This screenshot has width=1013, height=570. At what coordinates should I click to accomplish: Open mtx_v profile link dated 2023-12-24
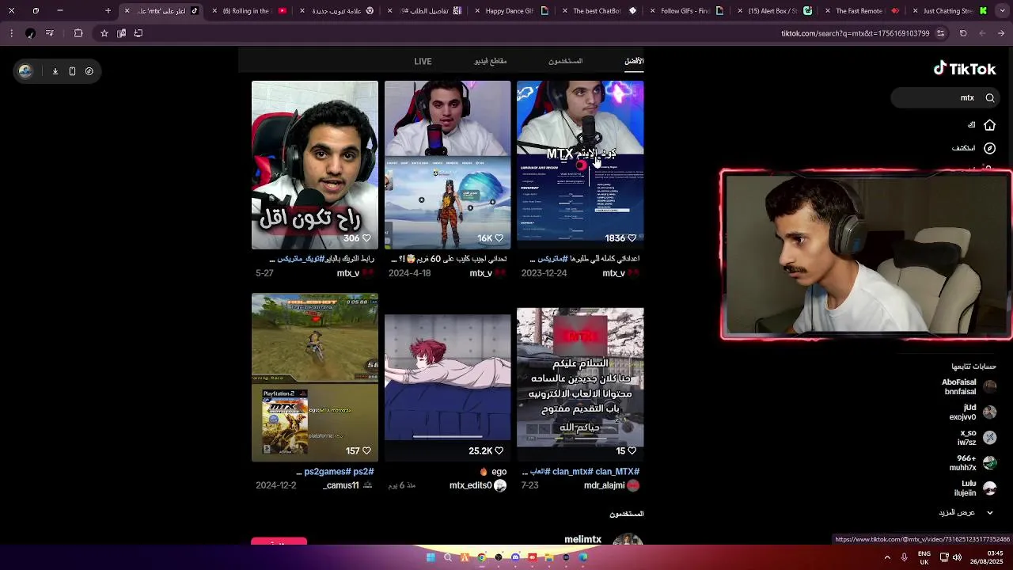pos(613,273)
